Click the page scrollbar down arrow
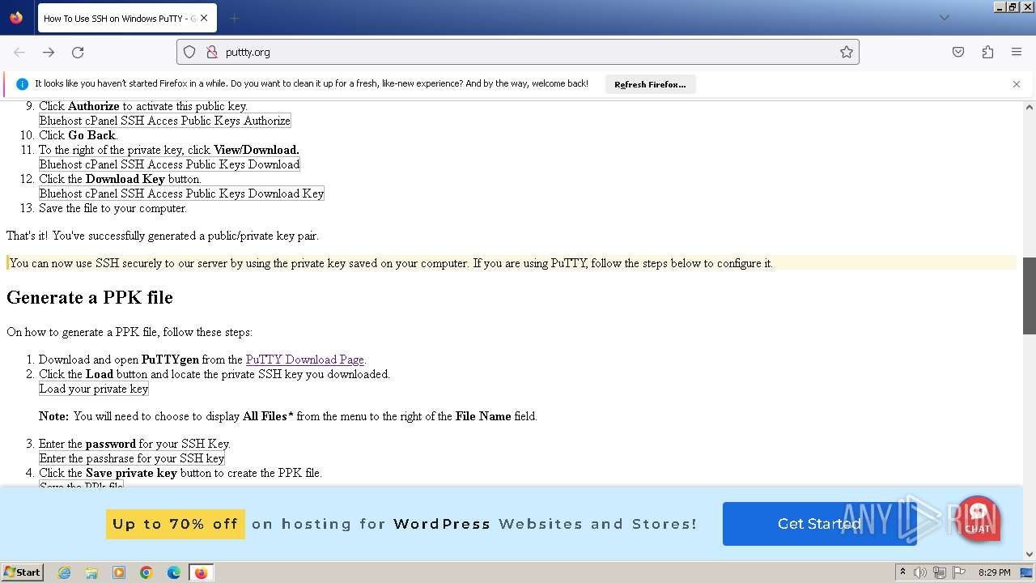The width and height of the screenshot is (1036, 583). 1030,555
